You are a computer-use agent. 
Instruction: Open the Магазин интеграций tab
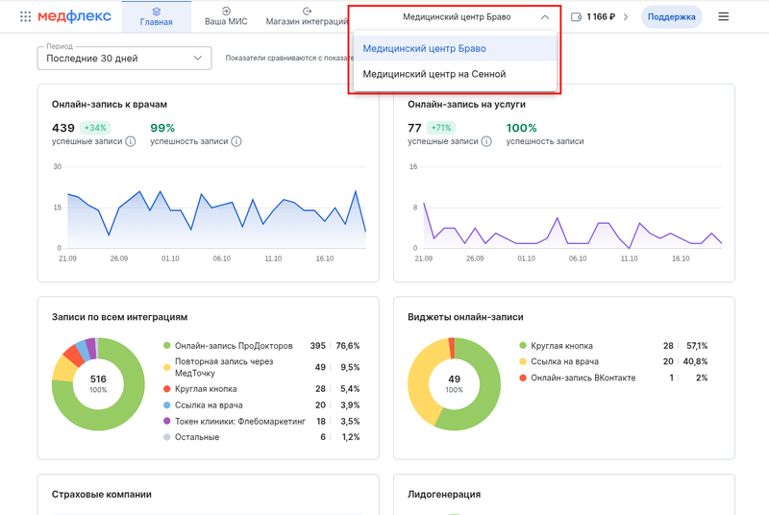point(307,16)
